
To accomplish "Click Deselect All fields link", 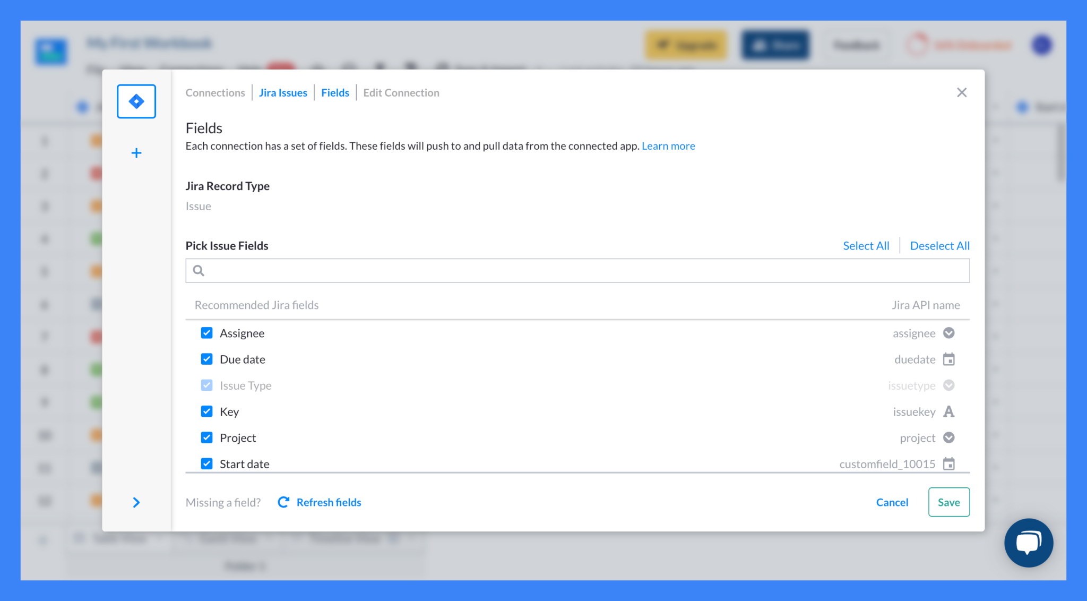I will tap(940, 246).
